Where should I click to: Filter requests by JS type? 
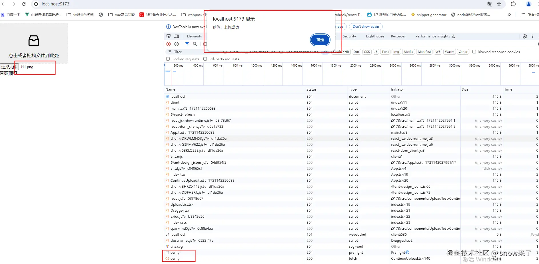click(376, 52)
